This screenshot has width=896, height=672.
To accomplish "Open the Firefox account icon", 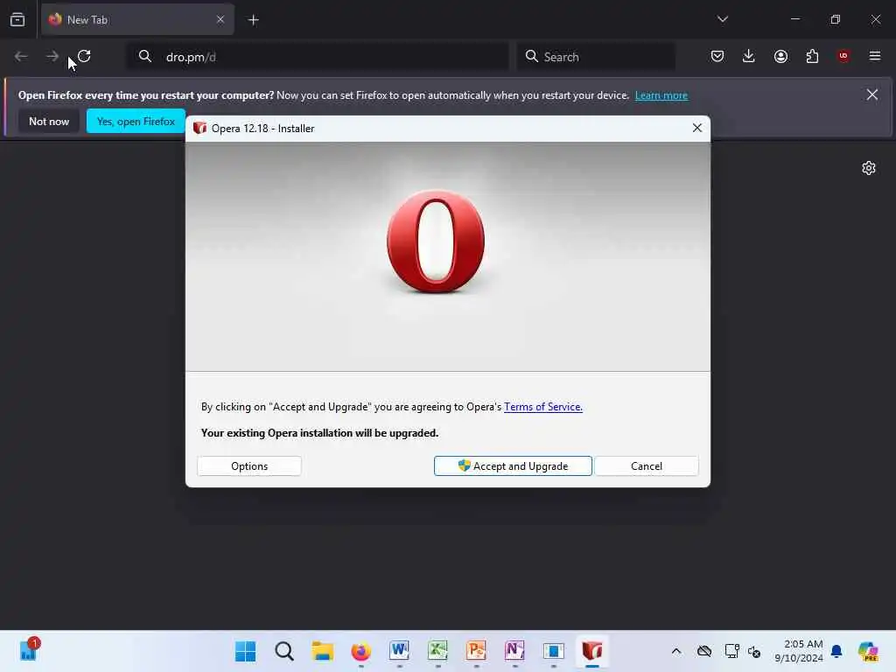I will (x=780, y=56).
